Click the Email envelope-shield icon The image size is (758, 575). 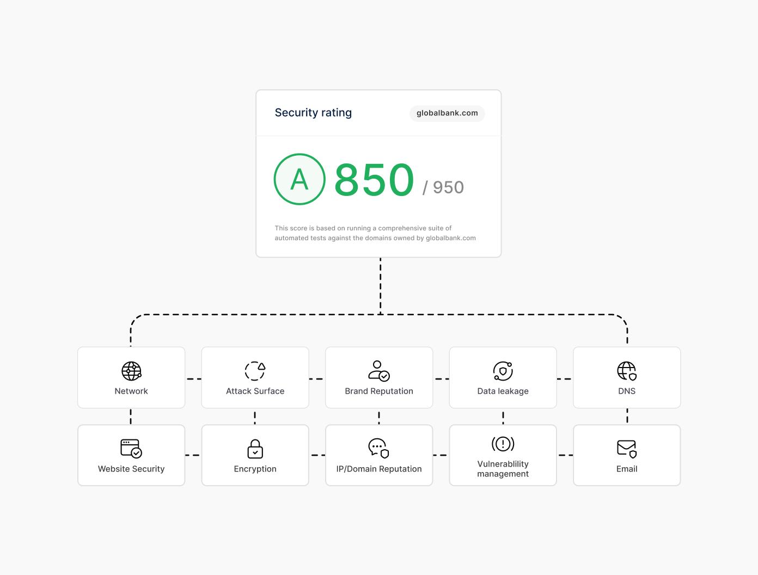pyautogui.click(x=627, y=449)
